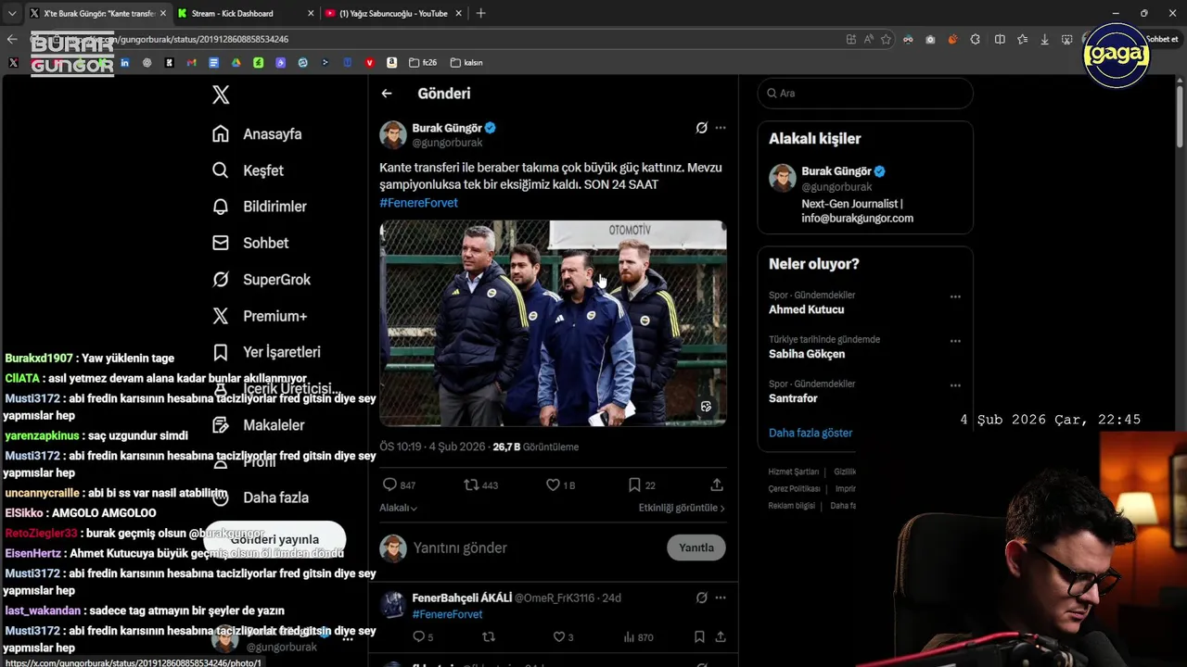The height and width of the screenshot is (667, 1187).
Task: Click the Read aloud icon in address bar
Action: [x=868, y=39]
